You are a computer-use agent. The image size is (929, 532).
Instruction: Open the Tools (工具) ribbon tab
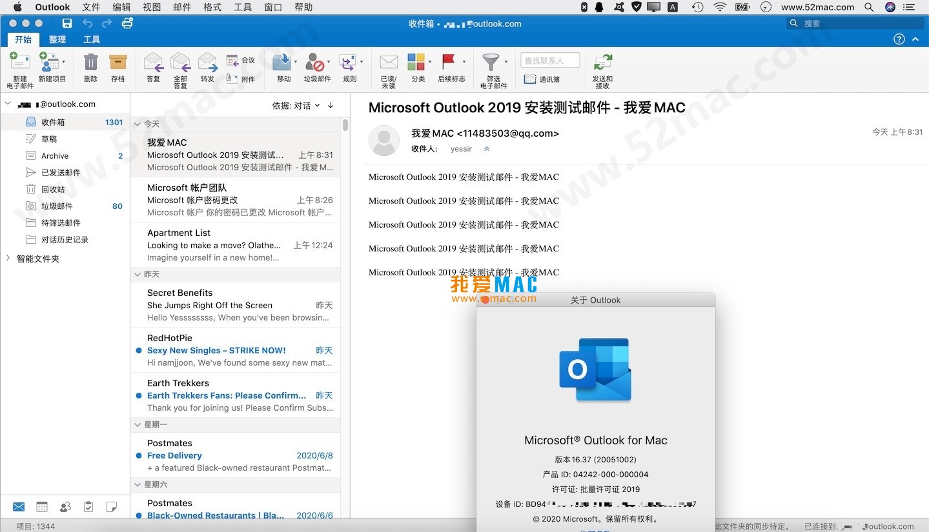(92, 39)
